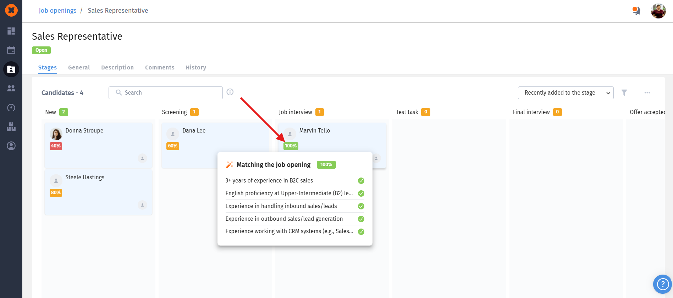Click the Test task stage count badge
The height and width of the screenshot is (298, 673).
point(426,112)
